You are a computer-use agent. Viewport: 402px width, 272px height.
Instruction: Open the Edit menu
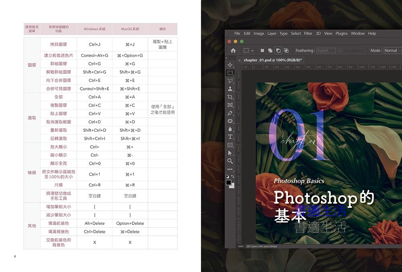(247, 33)
